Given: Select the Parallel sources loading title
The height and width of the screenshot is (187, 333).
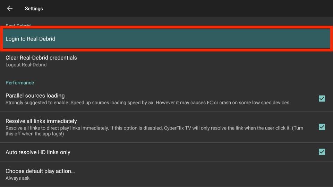Looking at the screenshot, I should coord(35,96).
